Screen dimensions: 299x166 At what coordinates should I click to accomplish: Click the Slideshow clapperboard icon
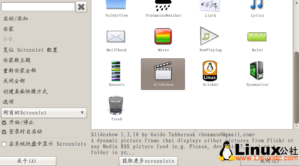pos(163,71)
